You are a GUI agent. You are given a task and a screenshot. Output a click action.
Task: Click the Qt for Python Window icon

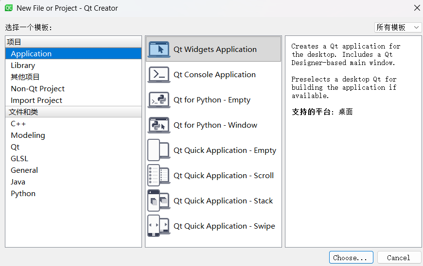tap(159, 125)
